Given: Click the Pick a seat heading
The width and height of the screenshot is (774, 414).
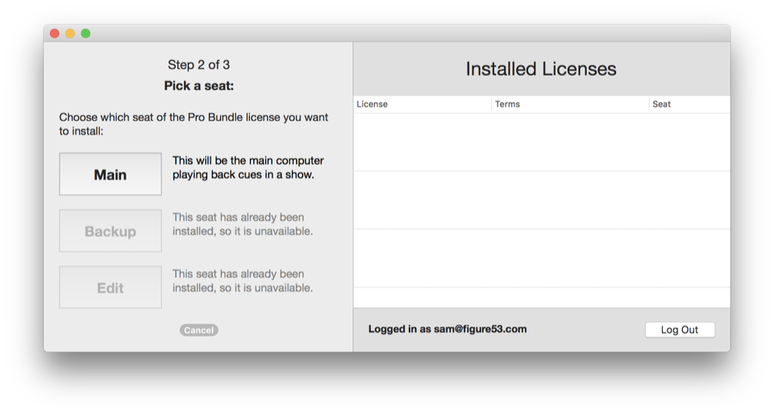Looking at the screenshot, I should tap(198, 86).
